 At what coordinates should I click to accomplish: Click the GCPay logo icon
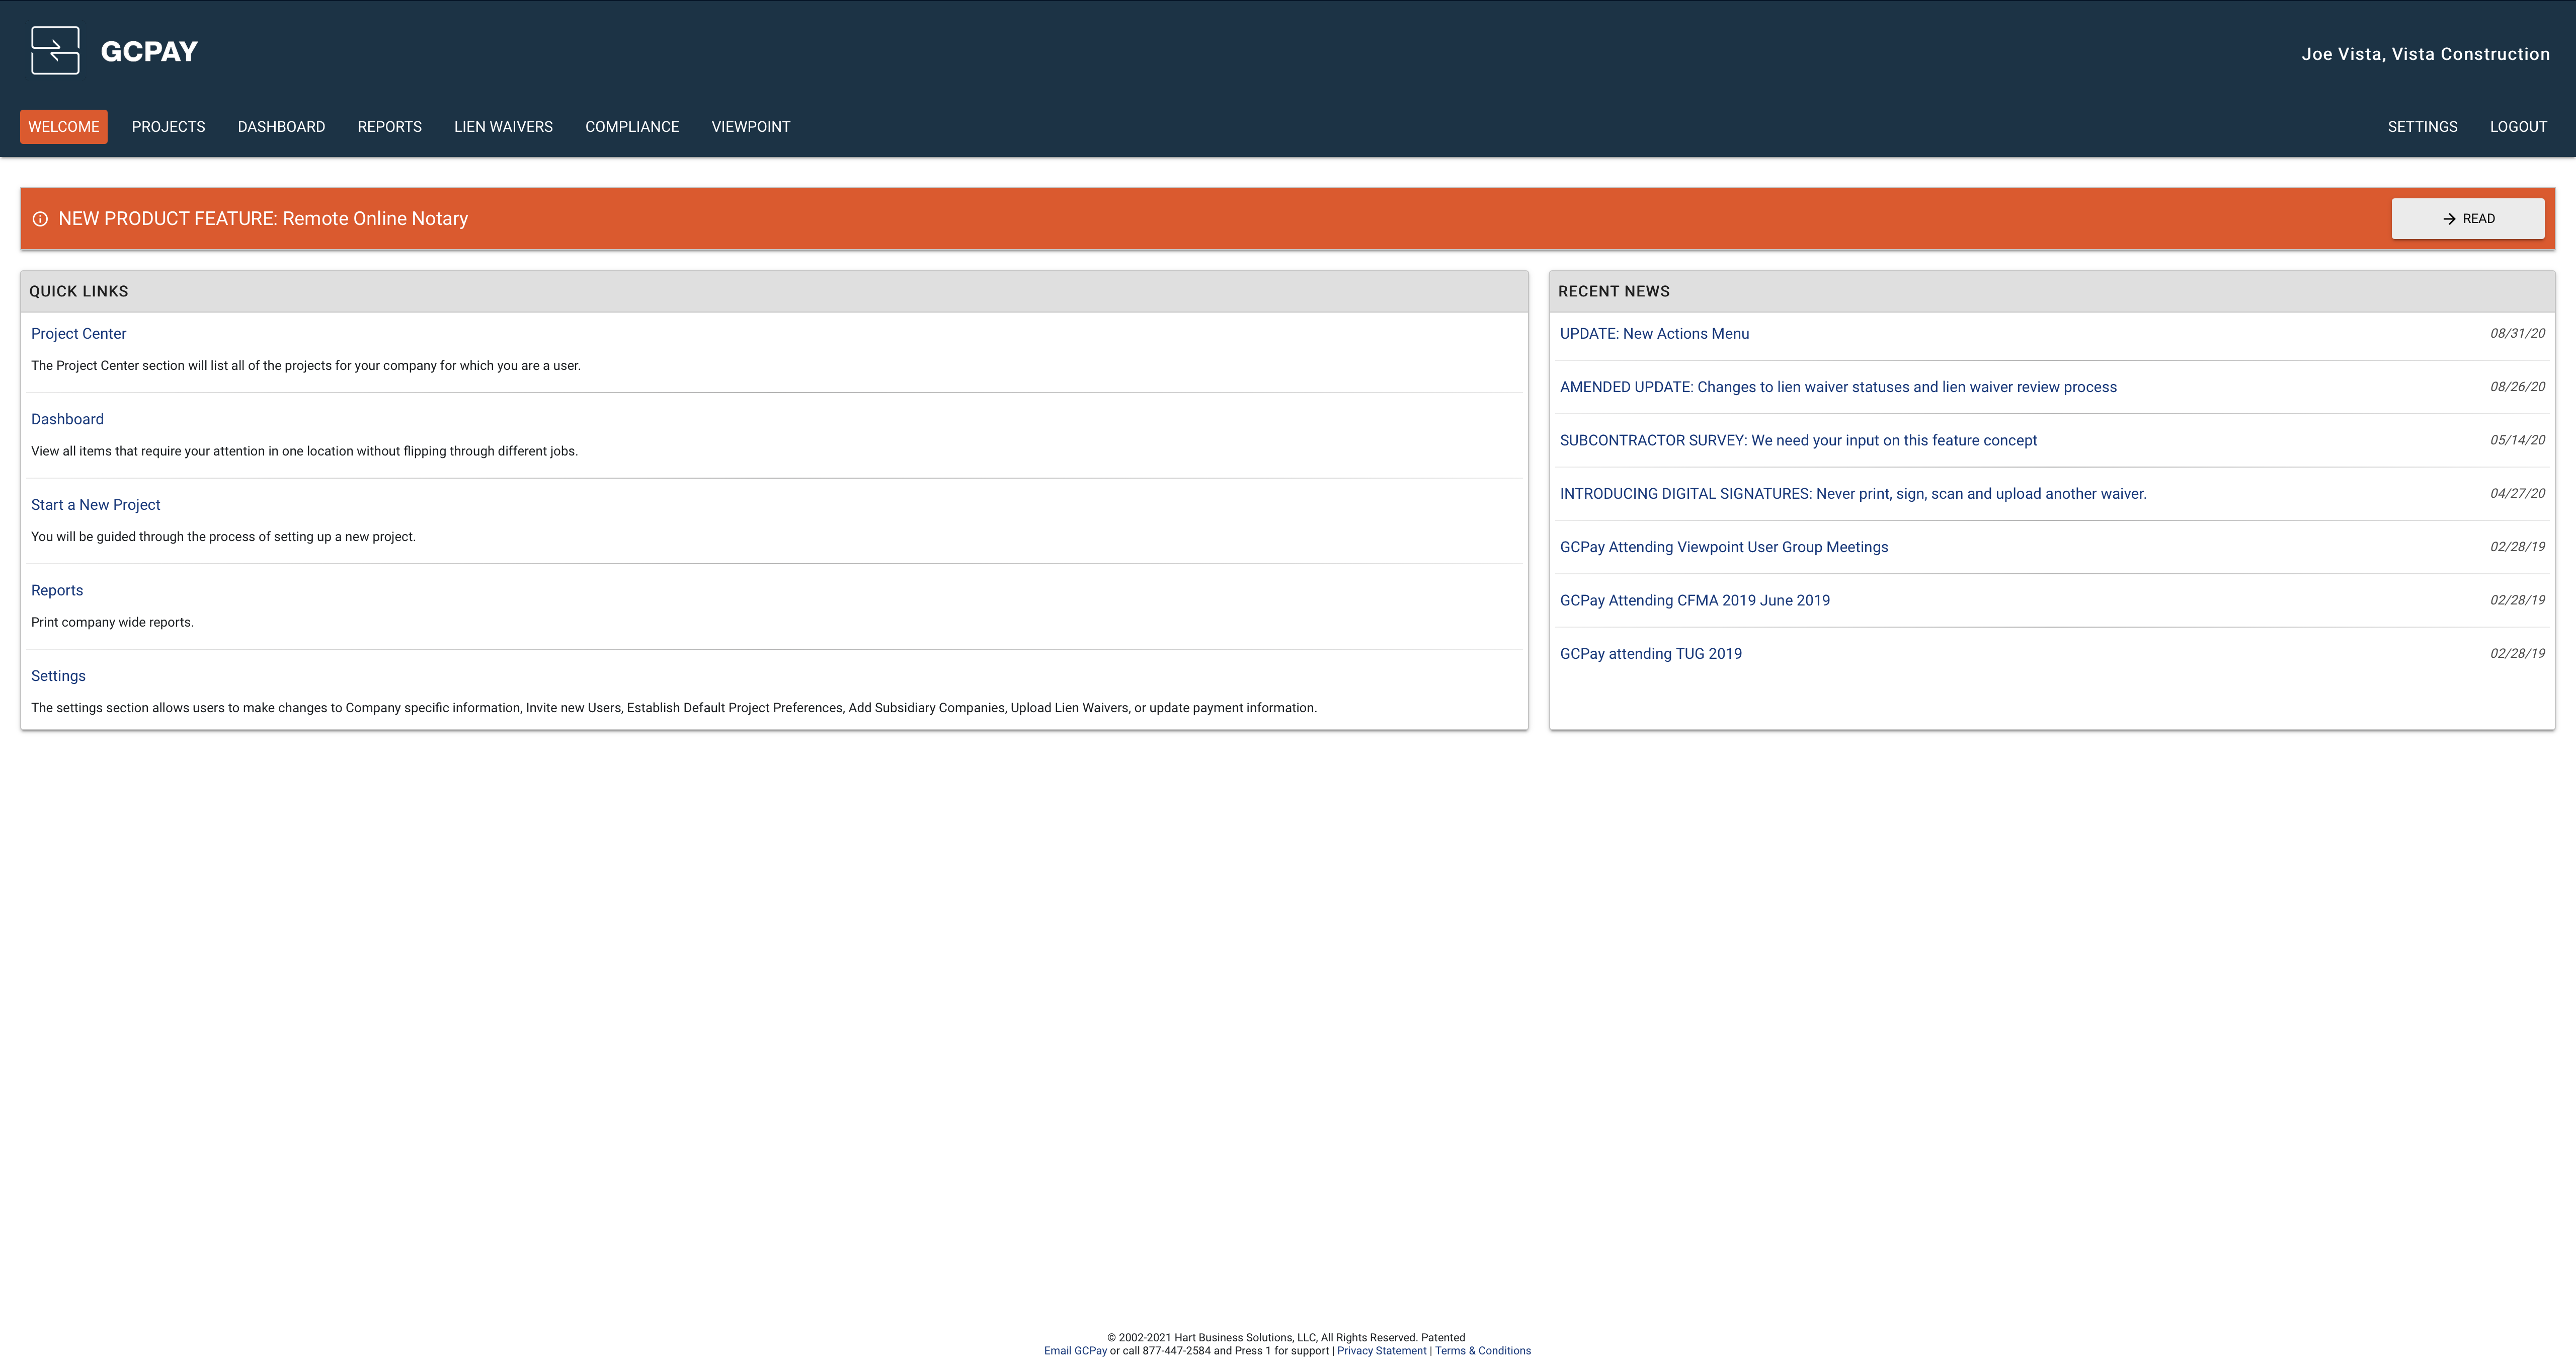tap(55, 51)
